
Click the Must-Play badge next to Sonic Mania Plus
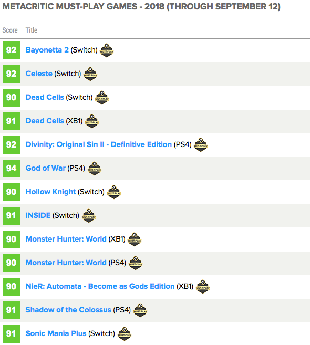click(125, 334)
